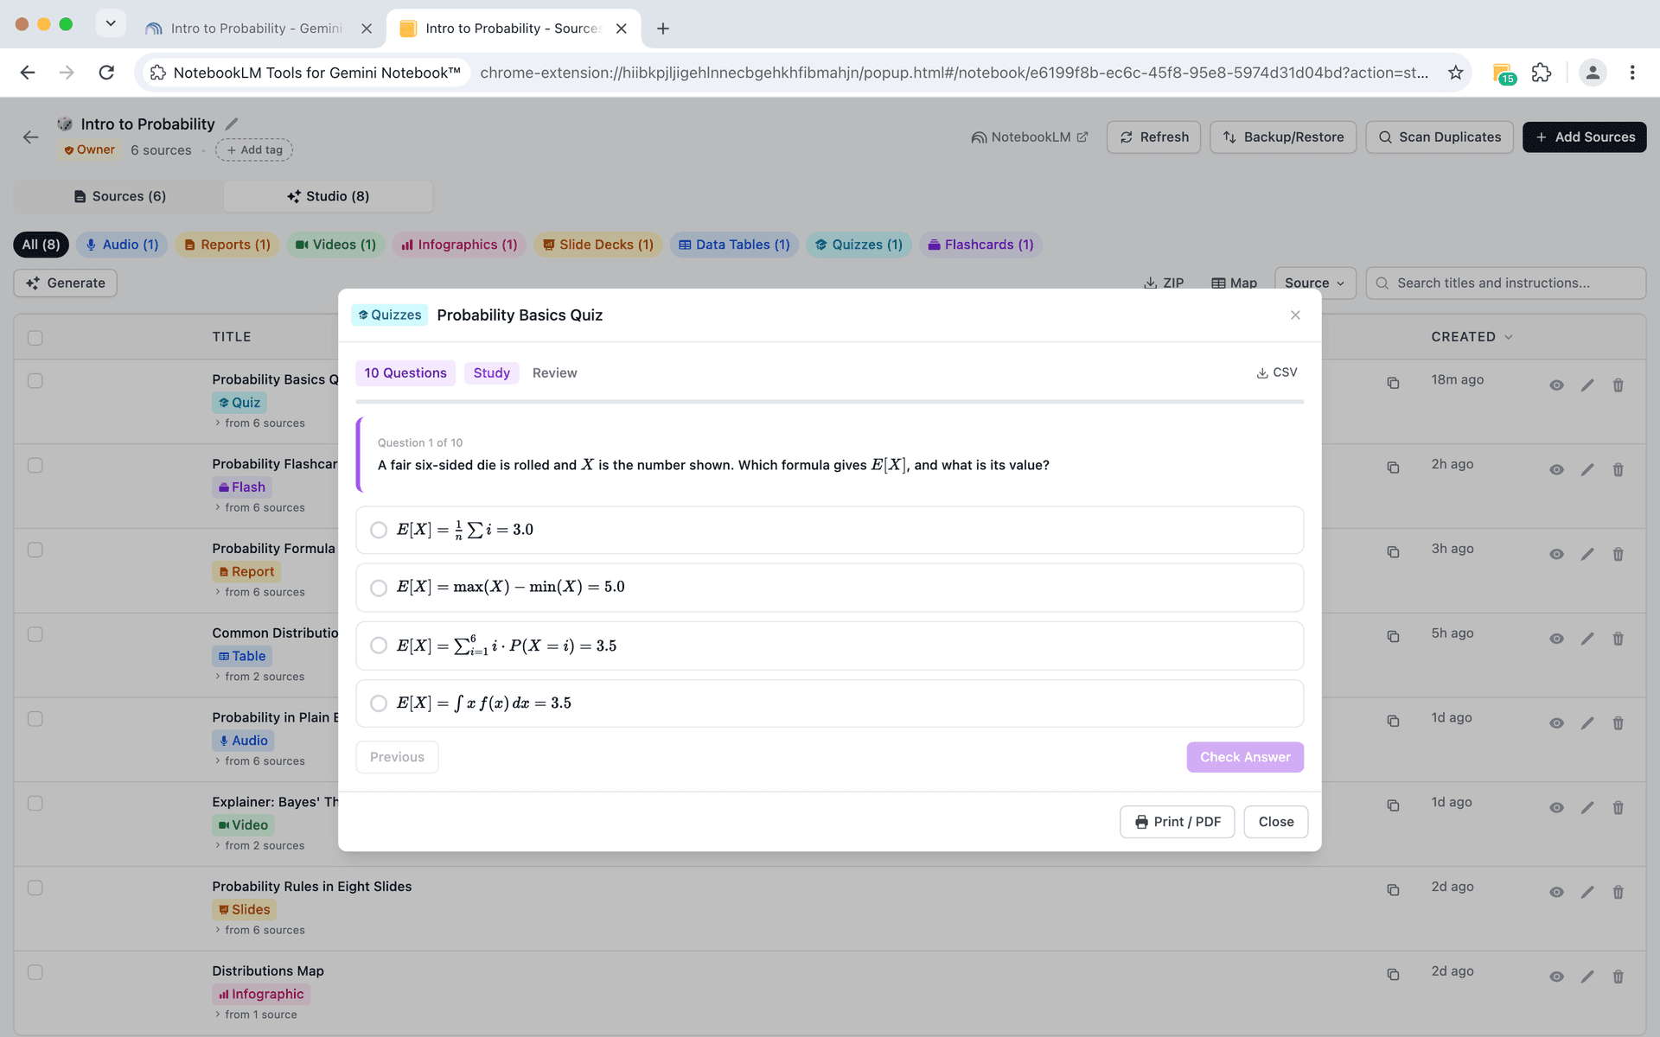The height and width of the screenshot is (1037, 1660).
Task: Edit the table row created 5h ago
Action: (1587, 639)
